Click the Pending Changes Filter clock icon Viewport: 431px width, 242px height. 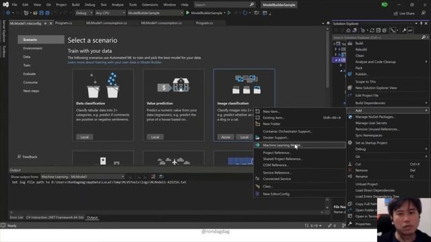click(x=363, y=30)
